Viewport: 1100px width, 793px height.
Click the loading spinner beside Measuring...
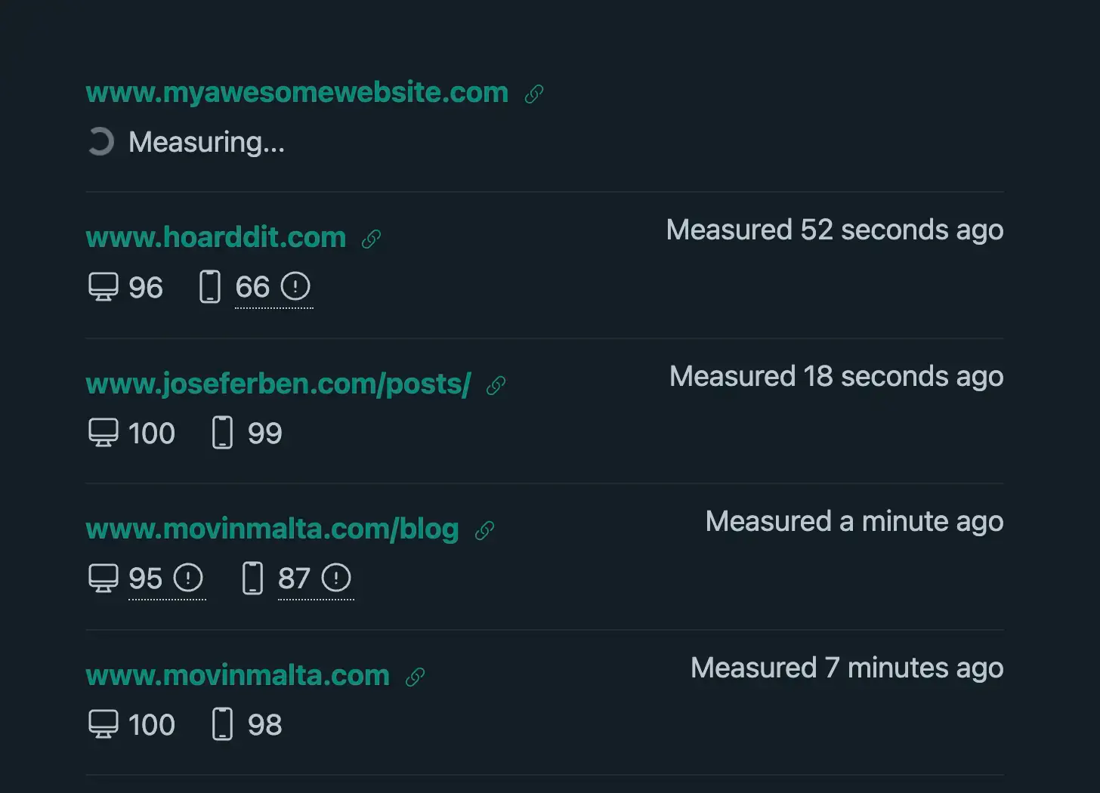point(100,141)
